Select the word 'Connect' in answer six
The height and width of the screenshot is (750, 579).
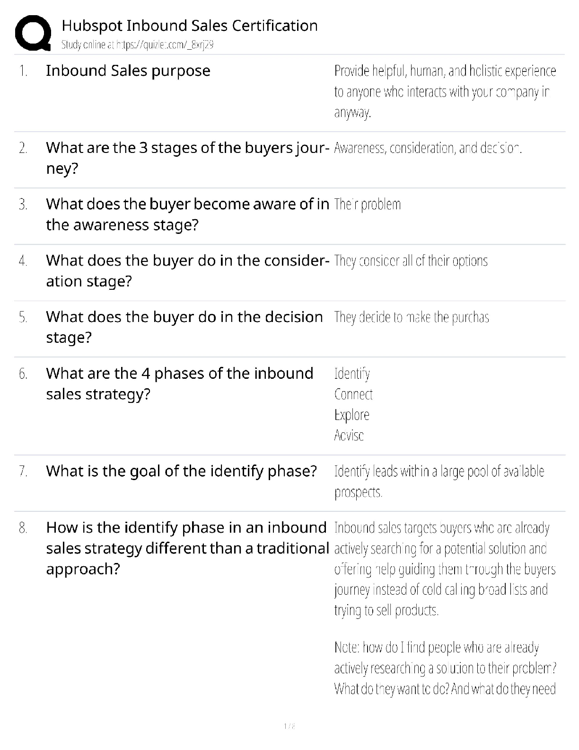[x=353, y=394]
